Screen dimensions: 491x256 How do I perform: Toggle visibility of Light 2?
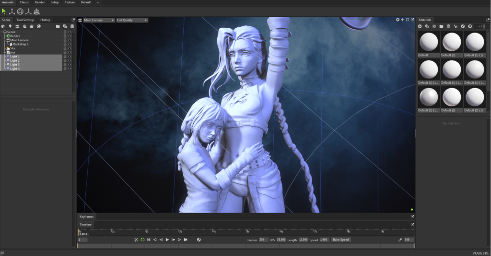pyautogui.click(x=70, y=61)
